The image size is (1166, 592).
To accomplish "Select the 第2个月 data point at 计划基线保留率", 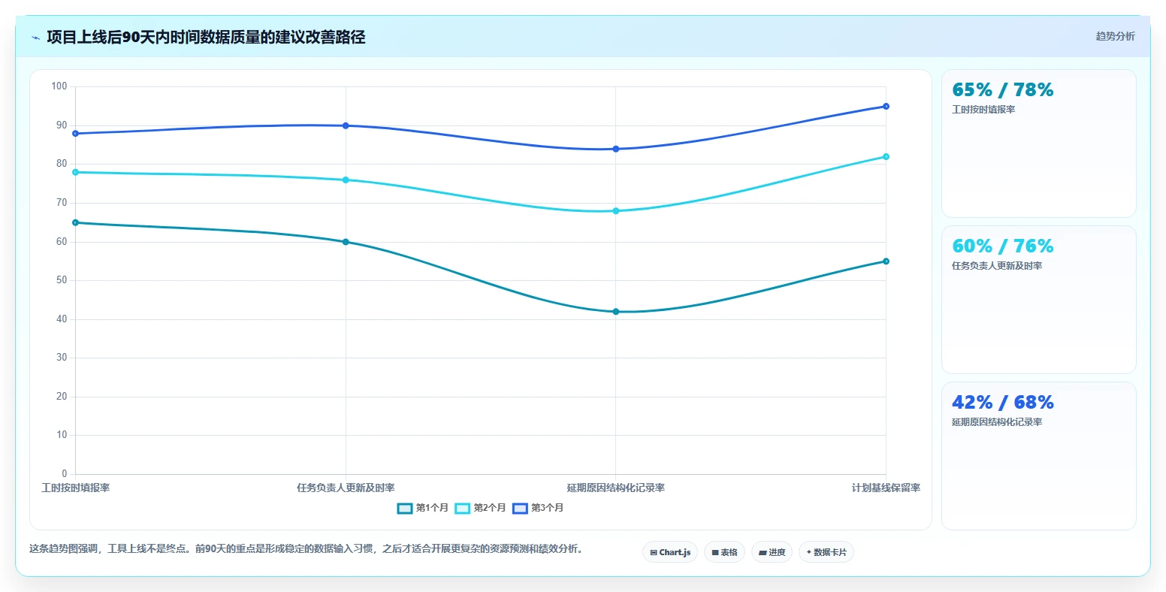I will pos(886,156).
